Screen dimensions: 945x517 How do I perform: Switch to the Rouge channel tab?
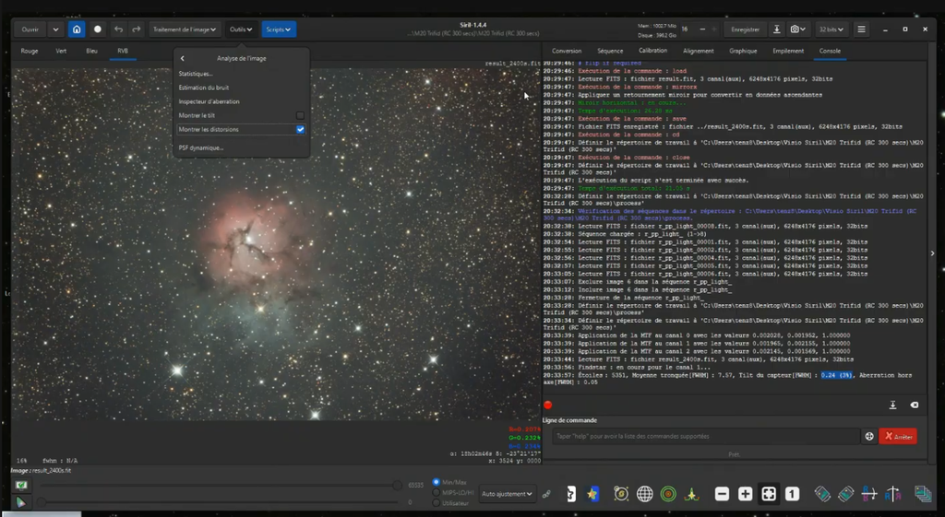click(30, 52)
